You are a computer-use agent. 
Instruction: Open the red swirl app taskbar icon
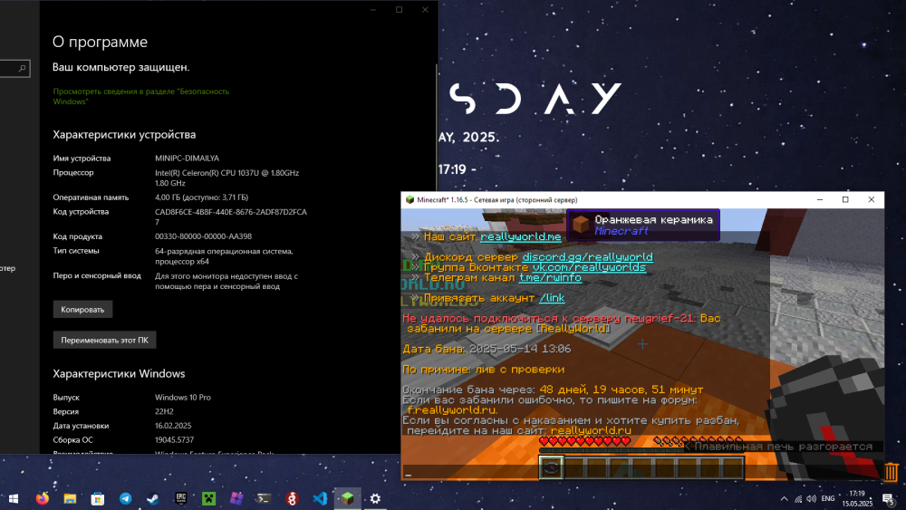292,498
